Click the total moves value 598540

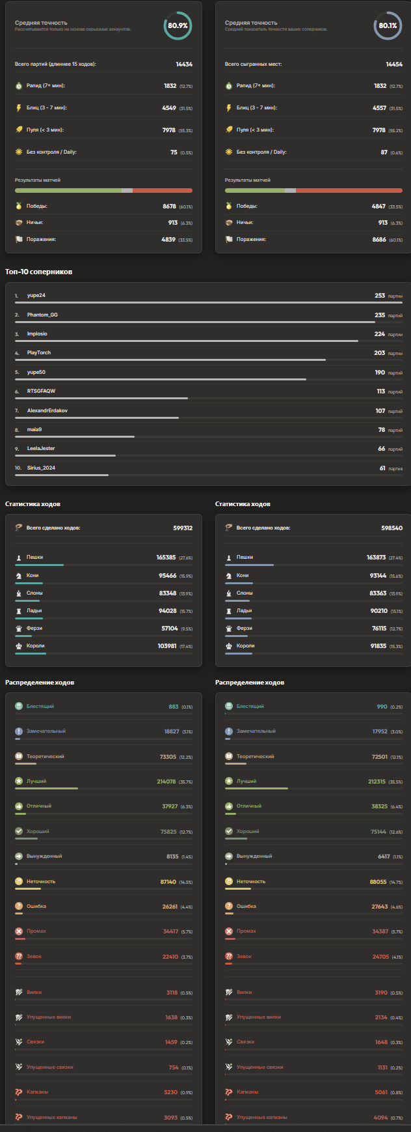(x=392, y=528)
